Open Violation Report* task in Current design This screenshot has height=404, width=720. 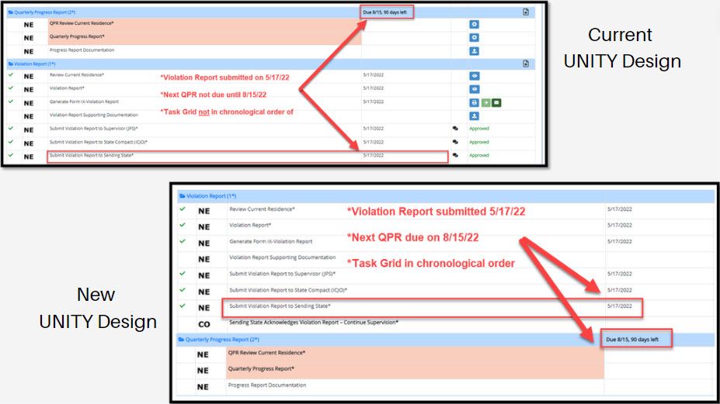coord(67,88)
